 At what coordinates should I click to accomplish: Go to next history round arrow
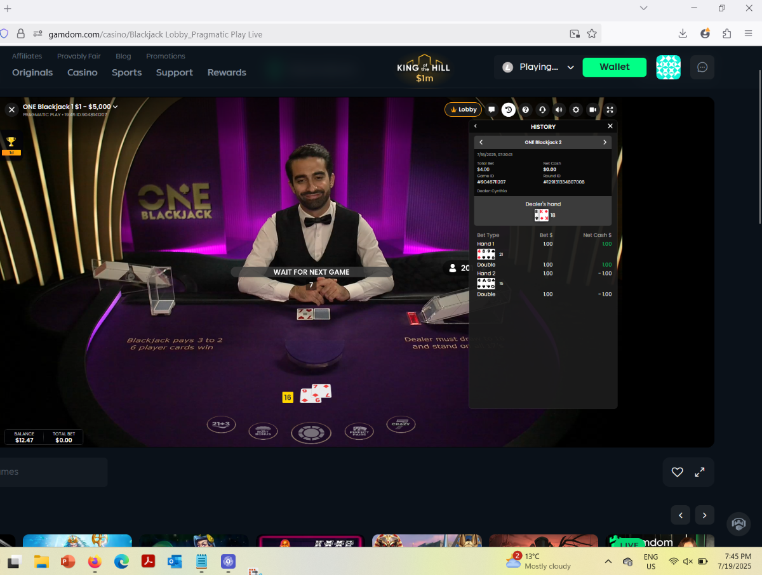tap(605, 142)
